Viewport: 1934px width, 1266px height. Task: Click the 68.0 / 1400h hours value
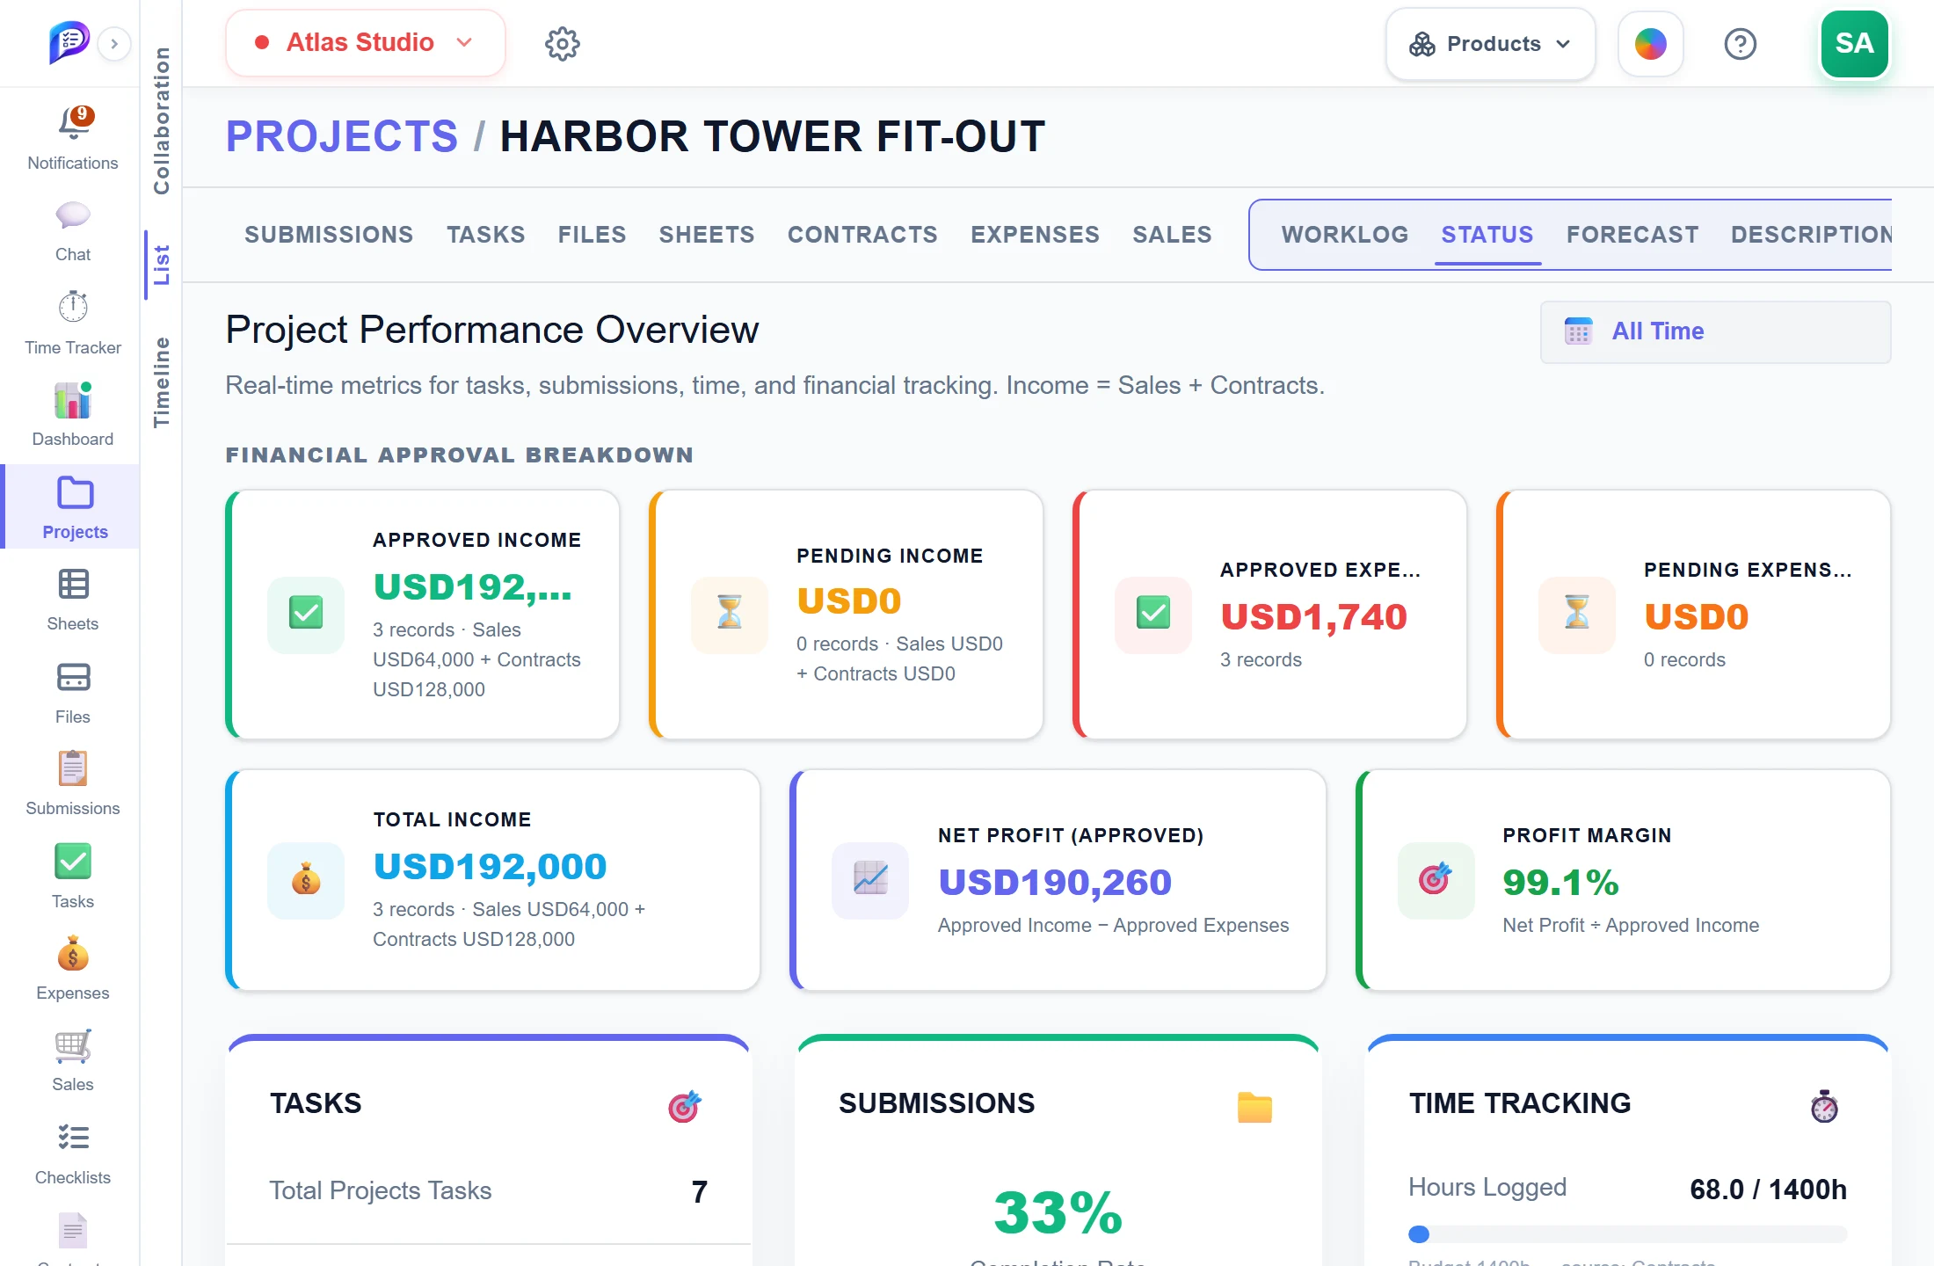click(x=1768, y=1190)
